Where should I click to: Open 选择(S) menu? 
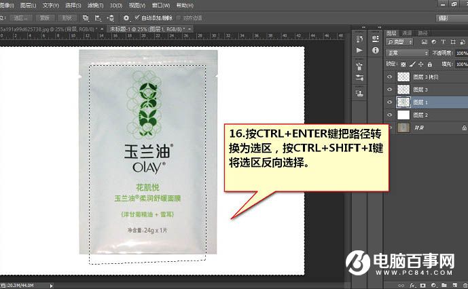point(73,5)
